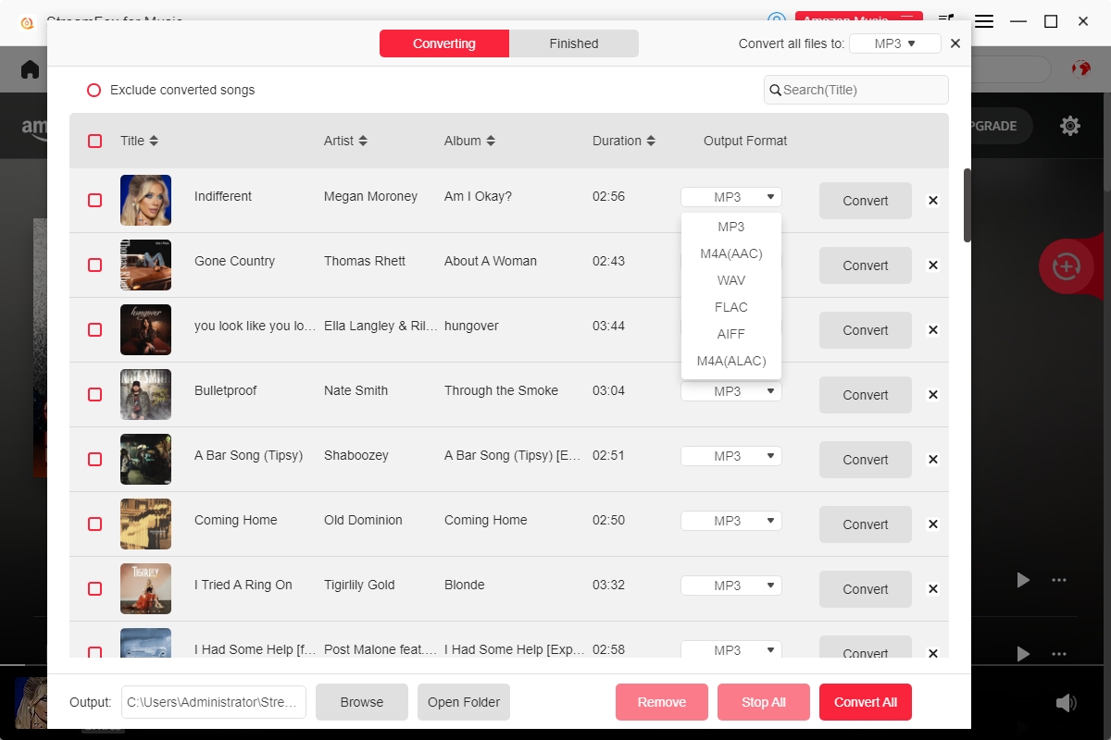Viewport: 1111px width, 740px height.
Task: Check the I Tried A Ring On checkbox
Action: tap(94, 588)
